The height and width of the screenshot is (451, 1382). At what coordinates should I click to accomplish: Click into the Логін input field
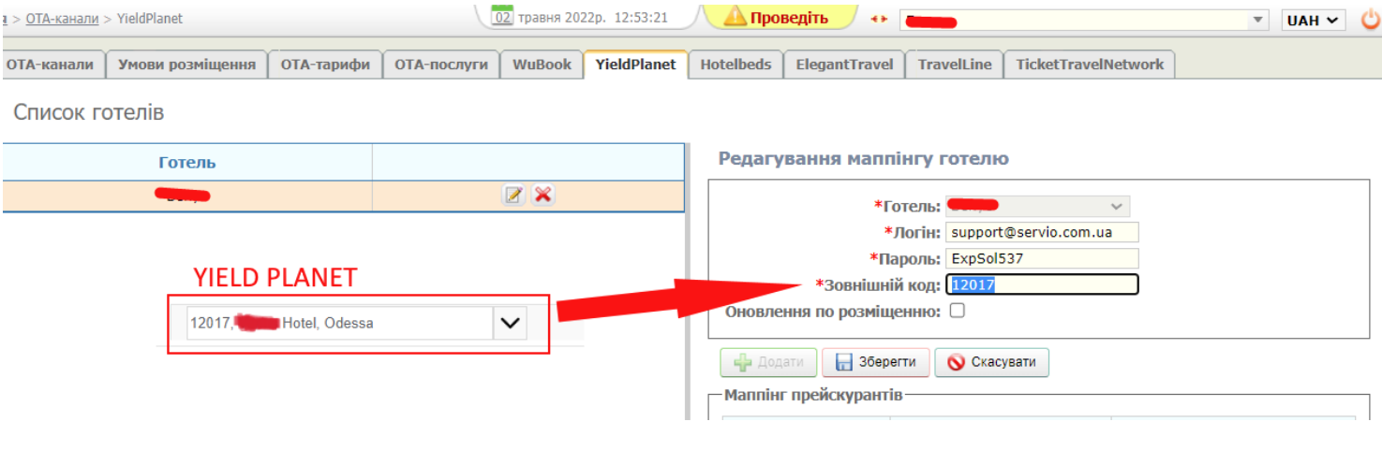[1041, 232]
